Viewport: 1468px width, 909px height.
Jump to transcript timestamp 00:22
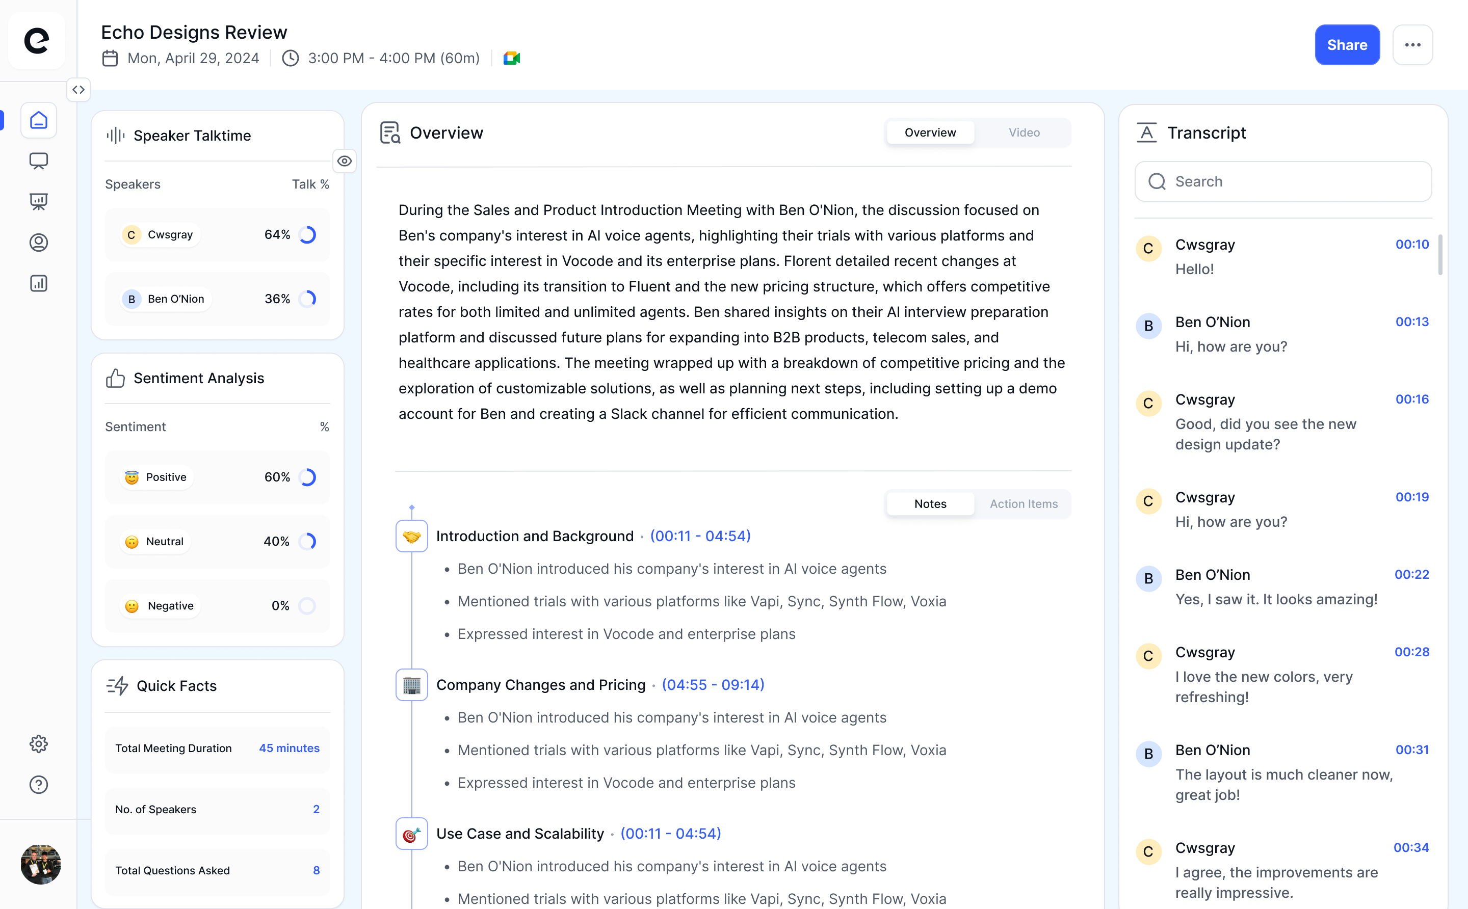click(x=1411, y=574)
